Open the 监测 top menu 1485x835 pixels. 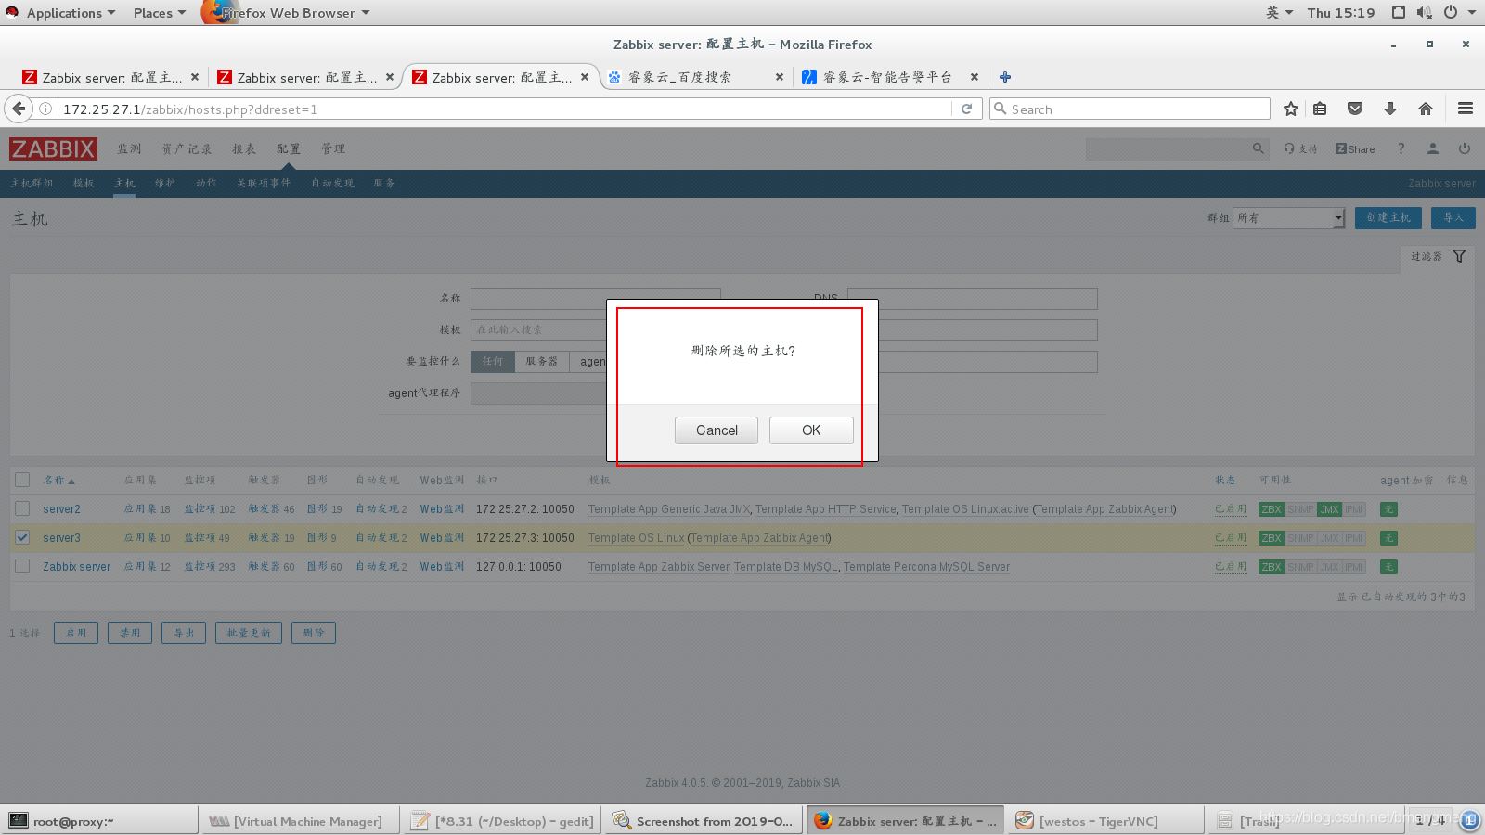click(x=129, y=148)
